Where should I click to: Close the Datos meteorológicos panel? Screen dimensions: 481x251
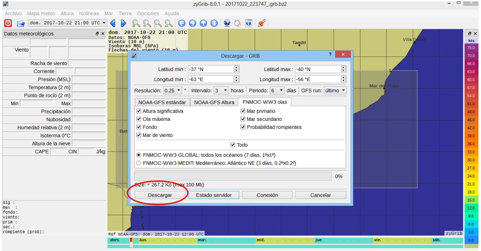[103, 34]
